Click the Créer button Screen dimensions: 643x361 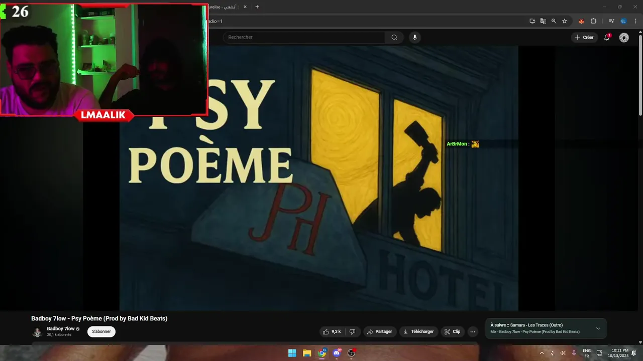click(x=584, y=37)
